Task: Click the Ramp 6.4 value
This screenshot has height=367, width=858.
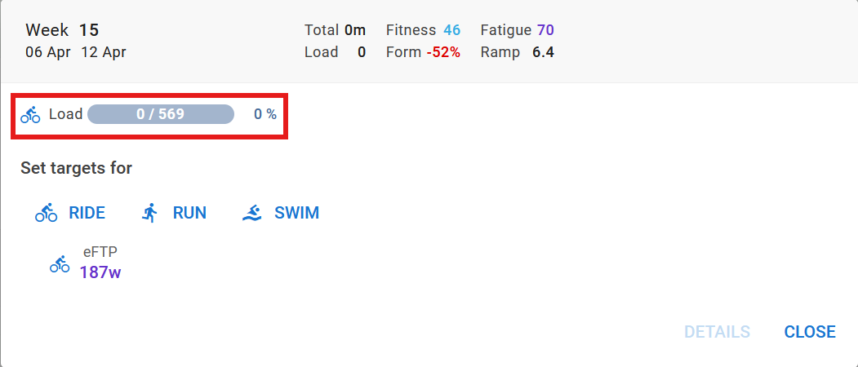Action: point(543,52)
